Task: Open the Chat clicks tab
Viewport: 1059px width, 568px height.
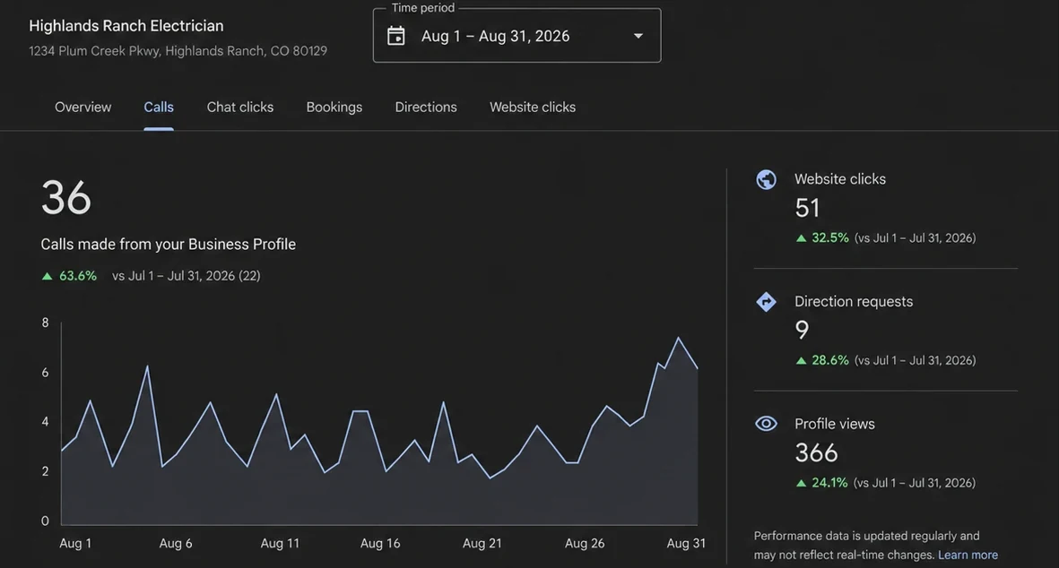Action: (239, 108)
